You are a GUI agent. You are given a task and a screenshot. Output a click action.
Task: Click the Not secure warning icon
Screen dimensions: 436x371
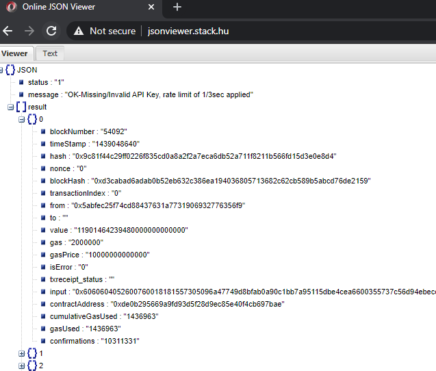pyautogui.click(x=79, y=31)
